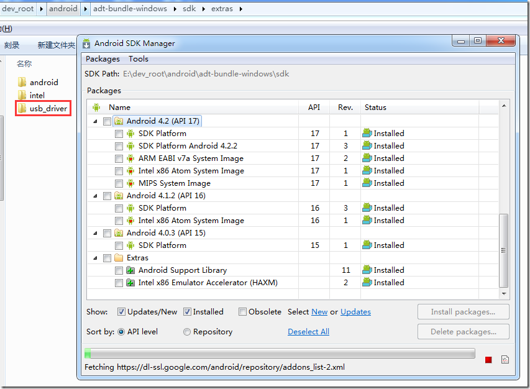
Task: Click the Updates select link
Action: (355, 311)
